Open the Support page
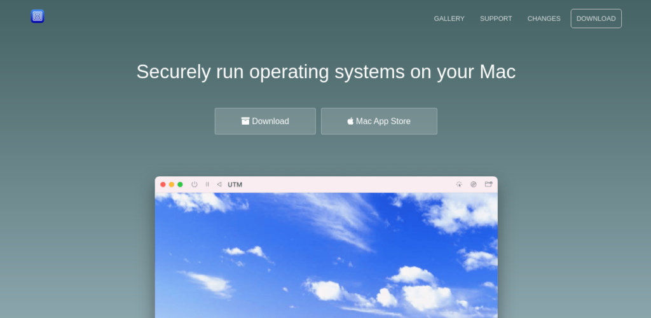Viewport: 651px width, 318px height. (x=496, y=18)
